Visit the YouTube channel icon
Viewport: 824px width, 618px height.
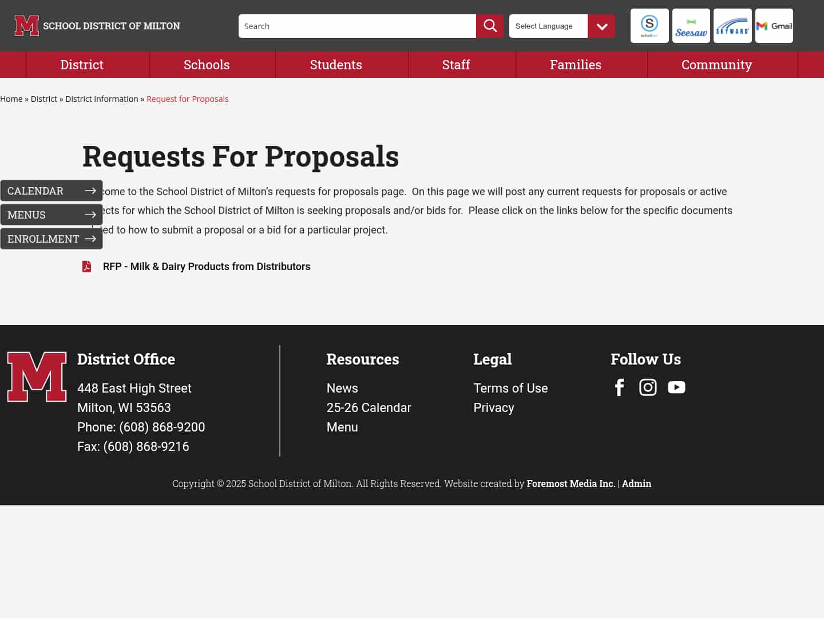676,387
